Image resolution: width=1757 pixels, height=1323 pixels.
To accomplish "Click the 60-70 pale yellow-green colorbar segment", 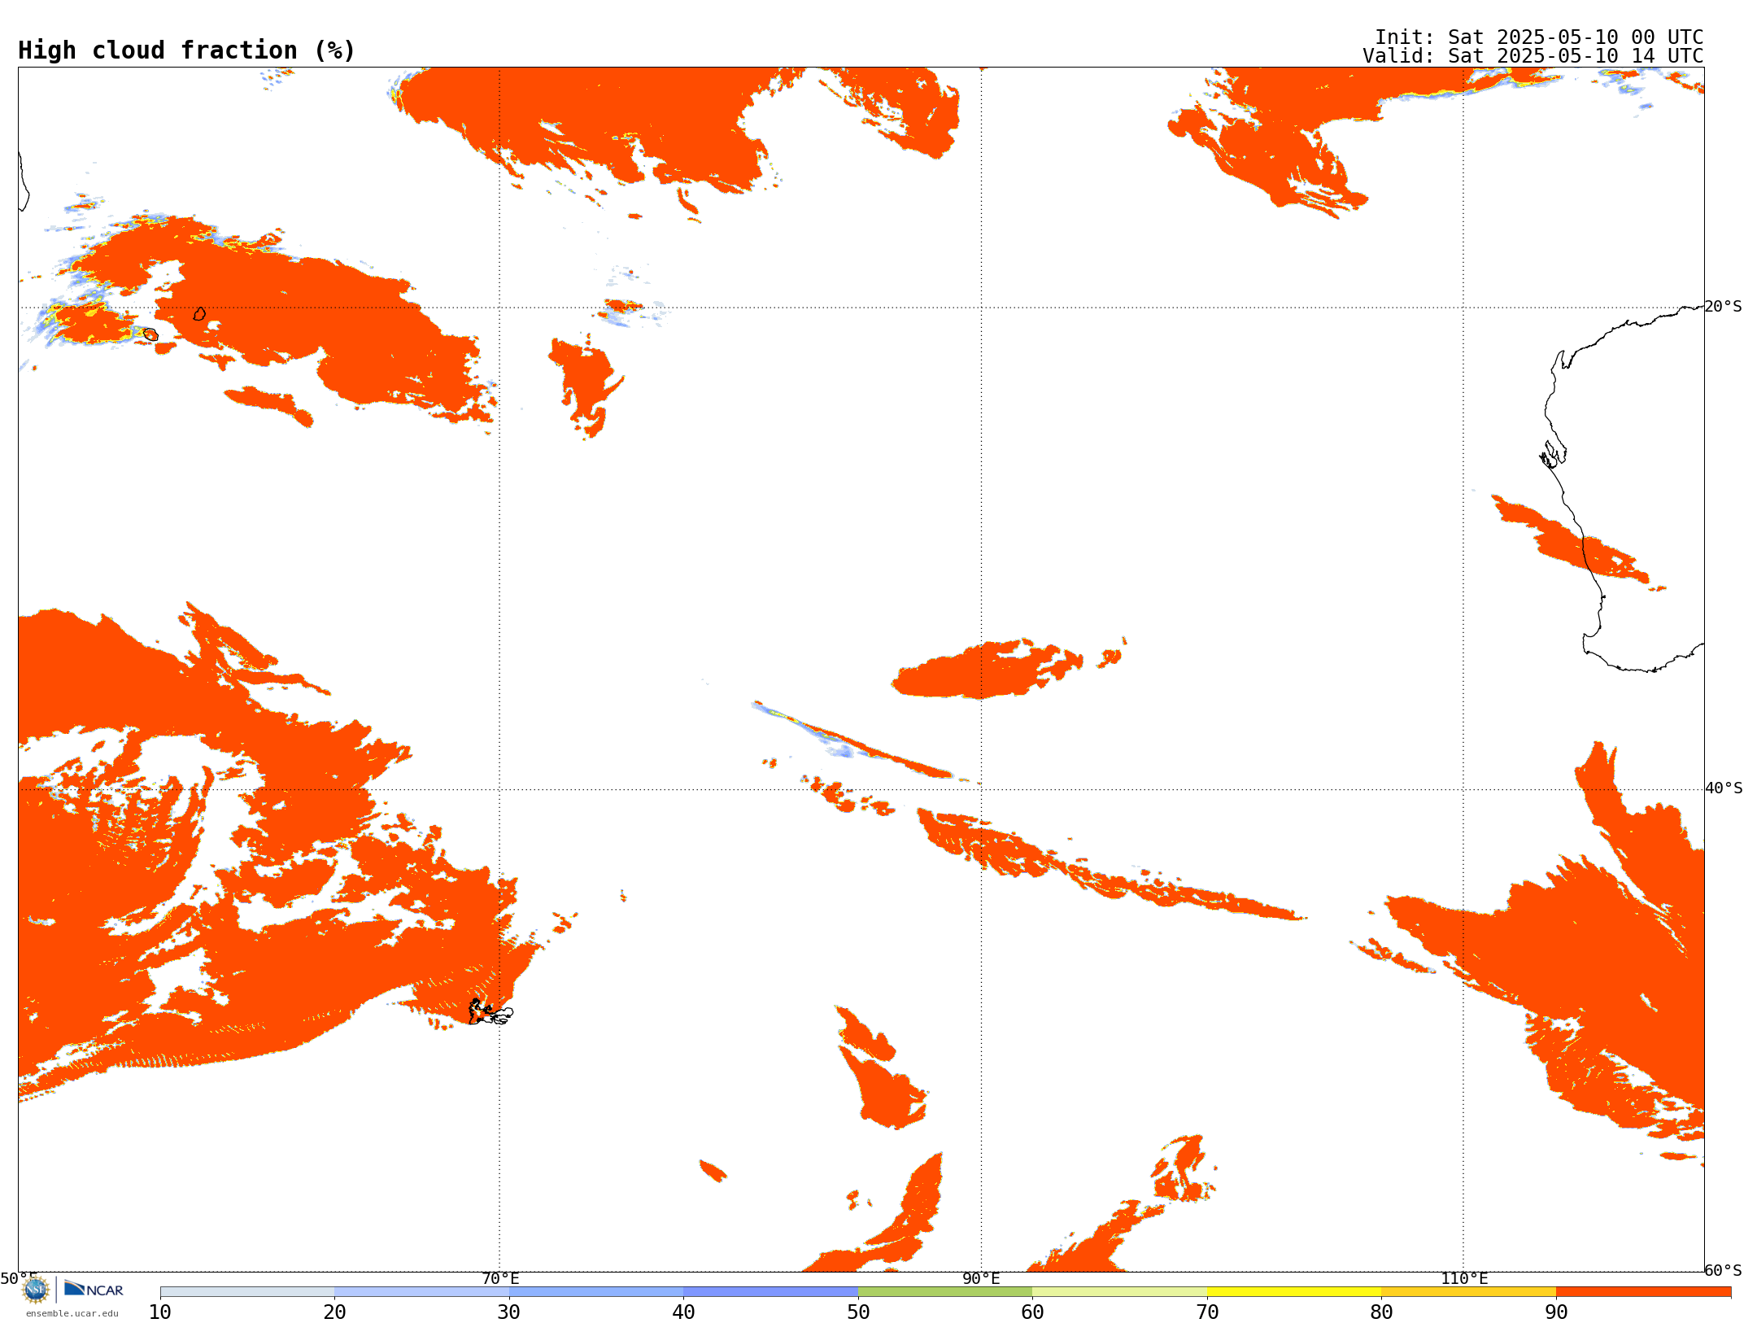I will point(1119,1292).
